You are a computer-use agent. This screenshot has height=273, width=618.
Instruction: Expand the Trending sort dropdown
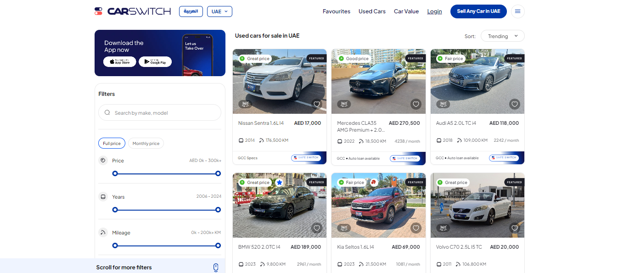coord(502,36)
